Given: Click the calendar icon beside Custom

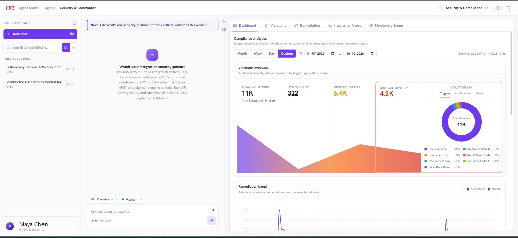Looking at the screenshot, I should (x=300, y=54).
